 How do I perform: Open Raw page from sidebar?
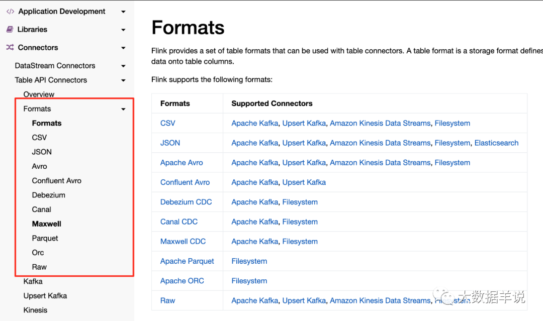(x=39, y=267)
